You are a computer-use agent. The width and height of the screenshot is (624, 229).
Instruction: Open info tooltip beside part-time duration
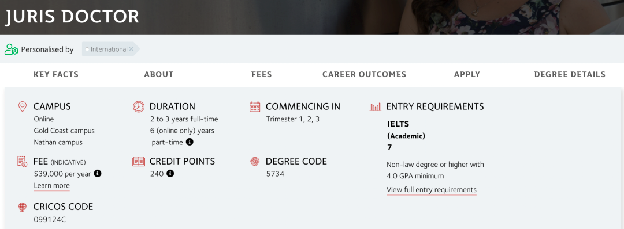pyautogui.click(x=190, y=142)
